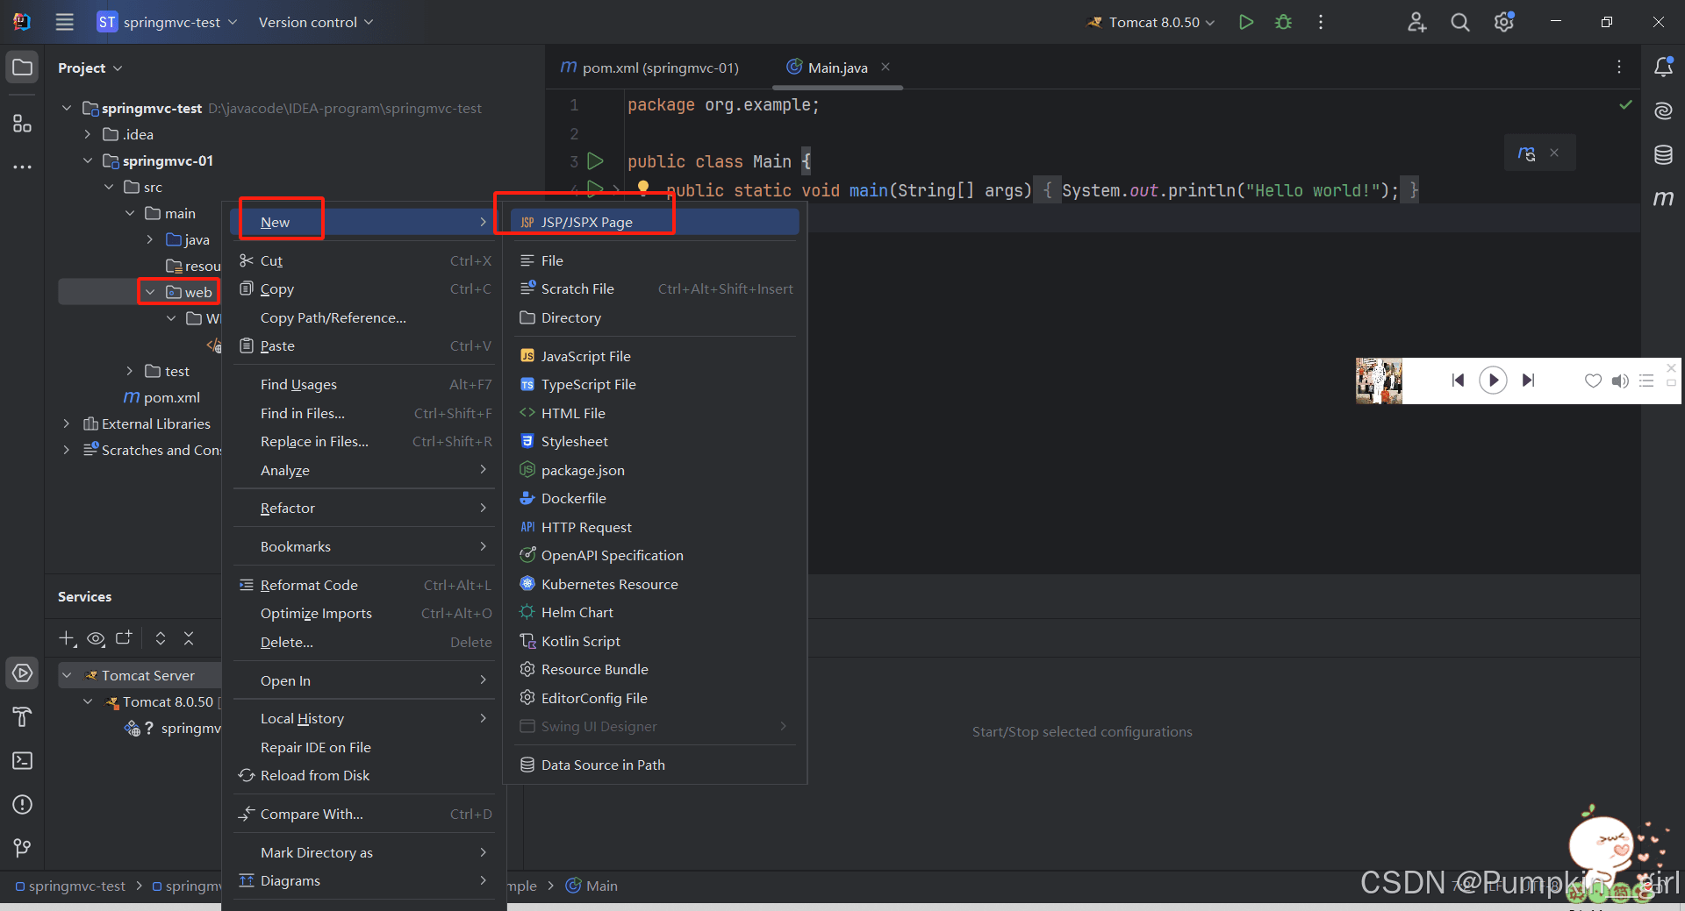The image size is (1685, 911).
Task: Collapse the springmvc-01 module node
Action: click(x=88, y=160)
